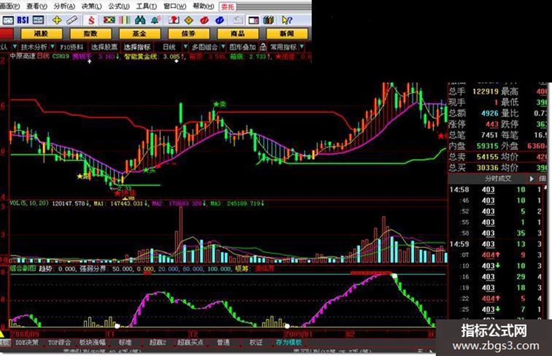Click the red mushroom toolbar icon
This screenshot has width=552, height=356.
pyautogui.click(x=173, y=20)
